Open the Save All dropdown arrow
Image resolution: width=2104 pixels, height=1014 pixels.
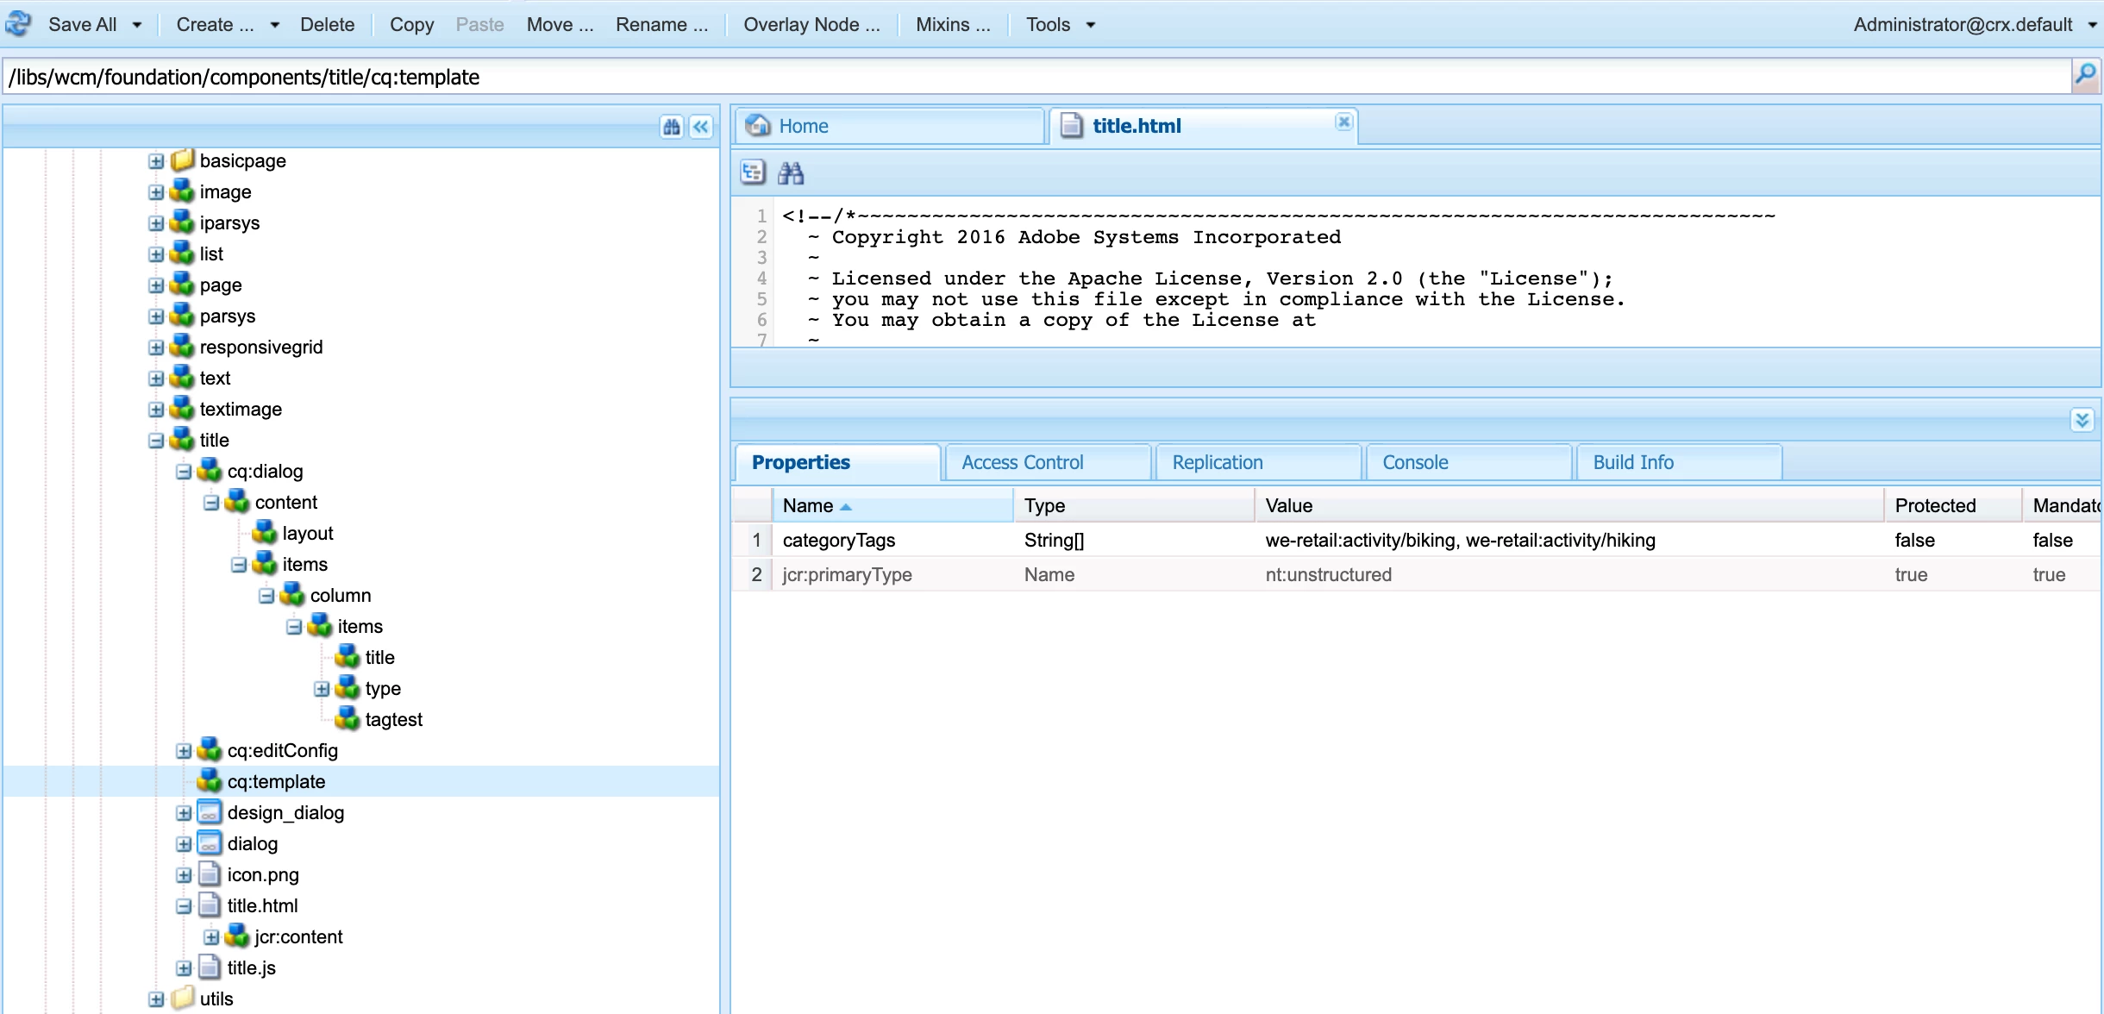pyautogui.click(x=137, y=25)
